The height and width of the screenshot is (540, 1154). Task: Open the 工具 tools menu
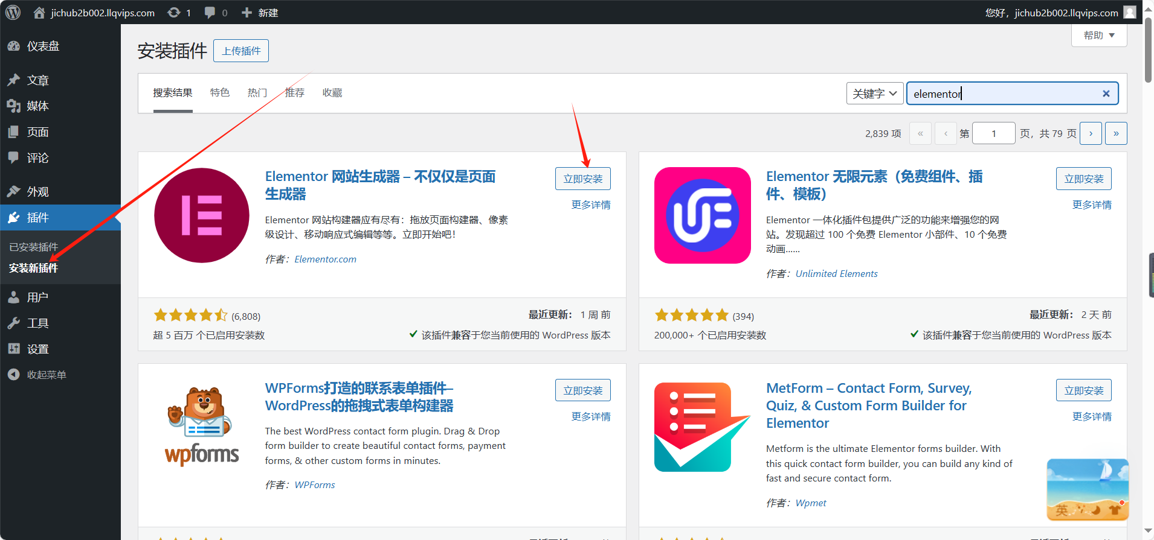click(60, 323)
